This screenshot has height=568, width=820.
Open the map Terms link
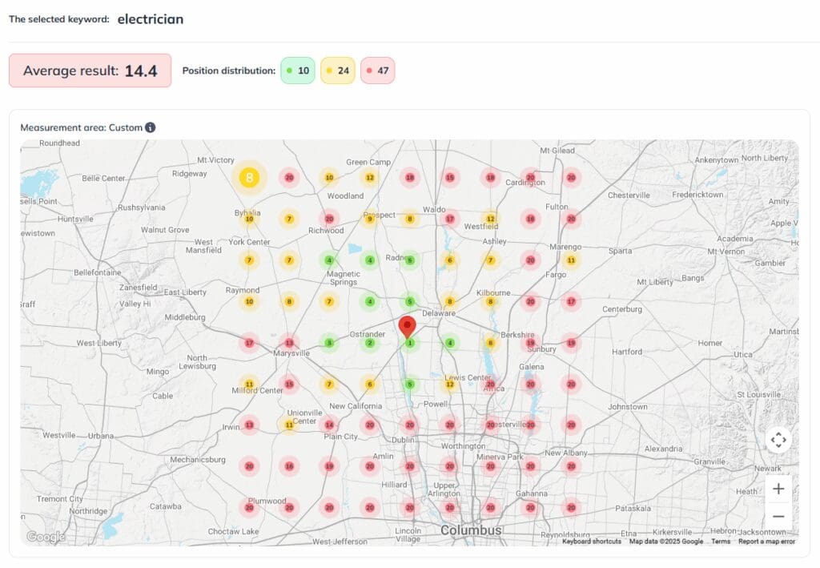[721, 542]
